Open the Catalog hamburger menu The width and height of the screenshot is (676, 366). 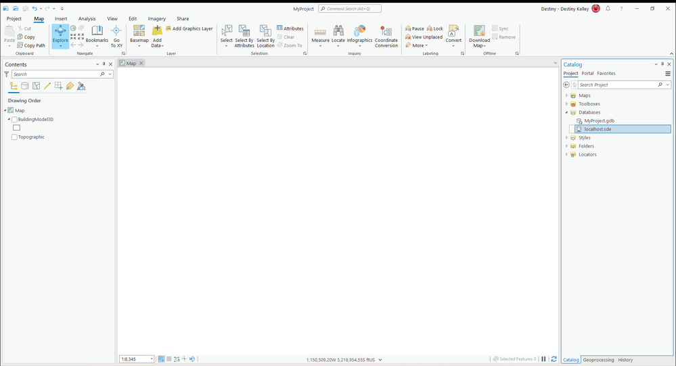pyautogui.click(x=668, y=74)
